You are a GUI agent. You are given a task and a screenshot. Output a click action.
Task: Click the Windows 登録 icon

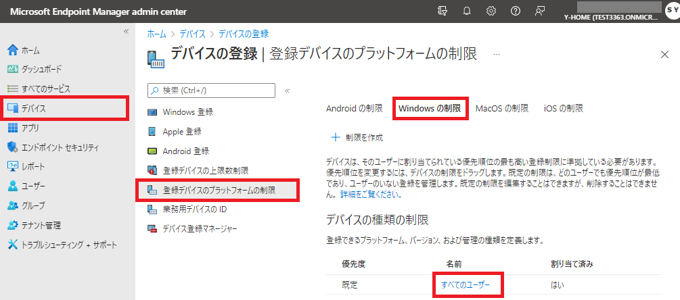pyautogui.click(x=152, y=112)
